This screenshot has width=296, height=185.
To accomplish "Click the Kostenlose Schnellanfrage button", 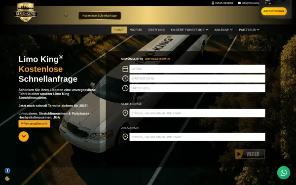I will coord(100,16).
